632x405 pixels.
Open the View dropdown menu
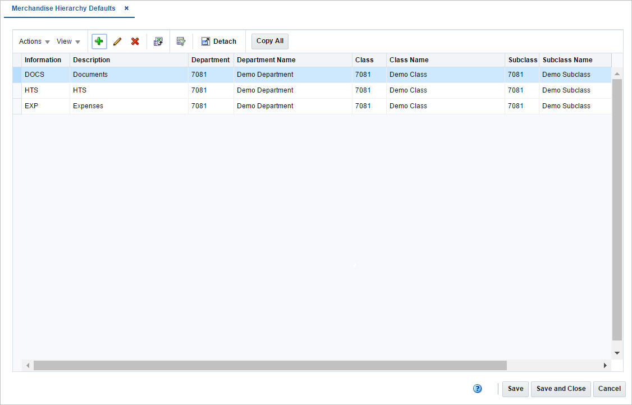tap(68, 42)
